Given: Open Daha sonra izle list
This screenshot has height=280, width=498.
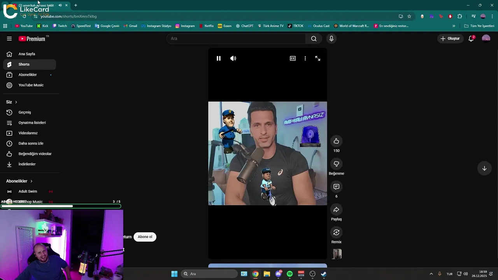Looking at the screenshot, I should [x=30, y=143].
